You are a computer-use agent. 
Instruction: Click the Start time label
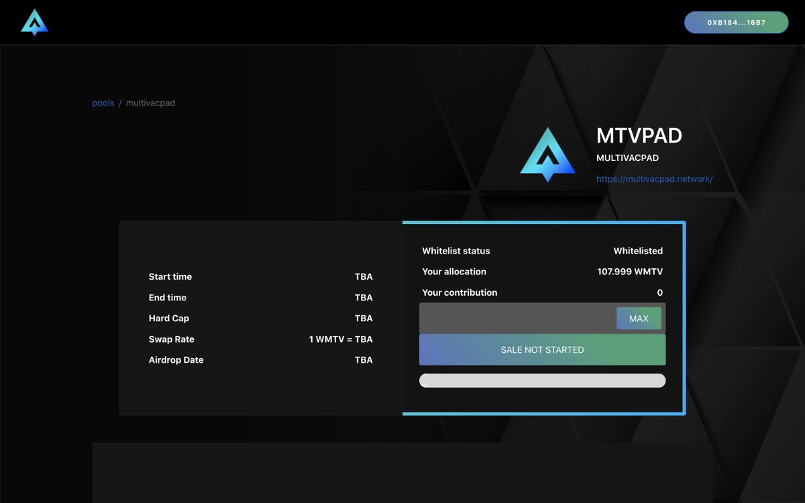click(x=170, y=276)
